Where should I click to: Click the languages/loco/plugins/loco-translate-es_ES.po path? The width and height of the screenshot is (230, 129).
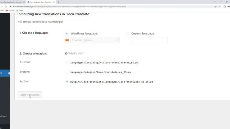[x=104, y=63]
